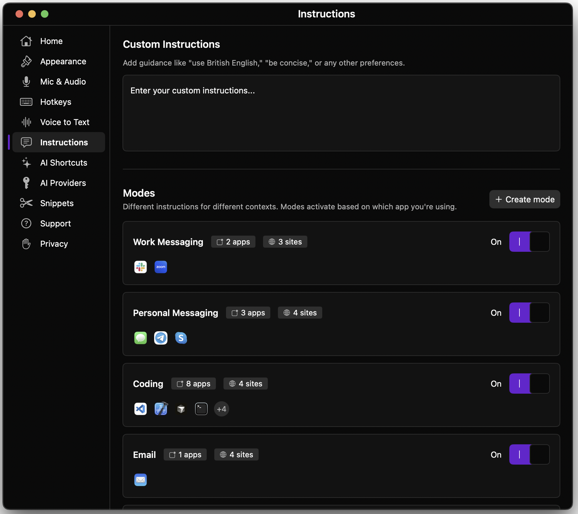
Task: Switch to the AI Providers section
Action: [63, 183]
